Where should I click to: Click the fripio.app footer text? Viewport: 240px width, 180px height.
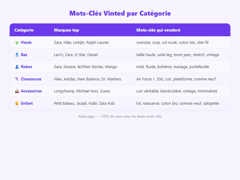pos(120,116)
